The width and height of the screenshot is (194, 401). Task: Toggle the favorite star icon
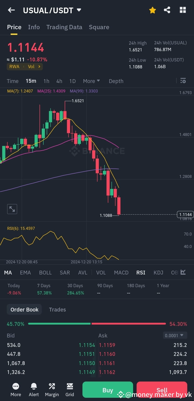(x=153, y=10)
